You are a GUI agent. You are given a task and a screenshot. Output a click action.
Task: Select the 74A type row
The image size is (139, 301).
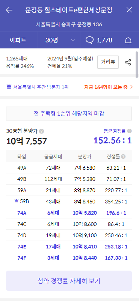(69, 213)
